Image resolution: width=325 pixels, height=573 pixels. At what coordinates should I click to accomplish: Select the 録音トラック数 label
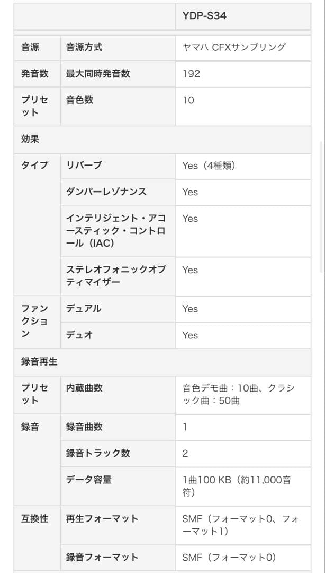(98, 453)
